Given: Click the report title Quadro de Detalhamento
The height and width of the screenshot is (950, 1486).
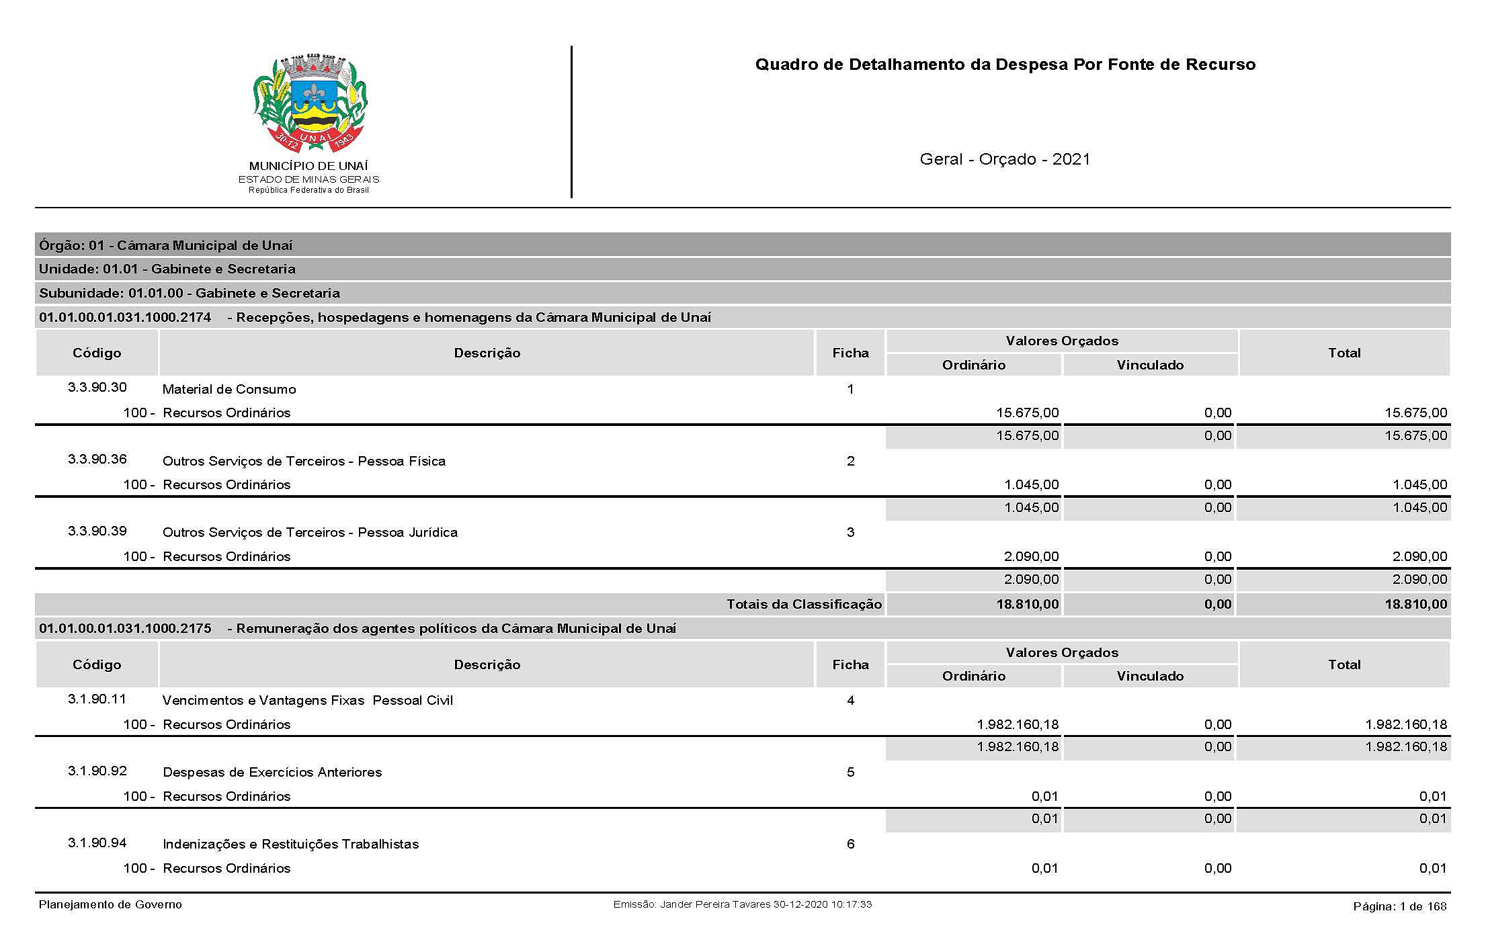Looking at the screenshot, I should click(1005, 64).
